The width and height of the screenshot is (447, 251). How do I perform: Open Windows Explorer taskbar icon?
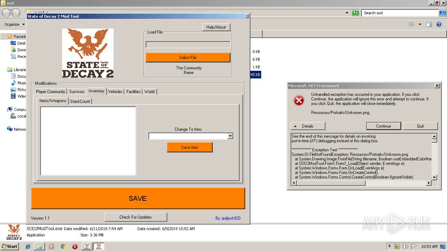point(39,246)
